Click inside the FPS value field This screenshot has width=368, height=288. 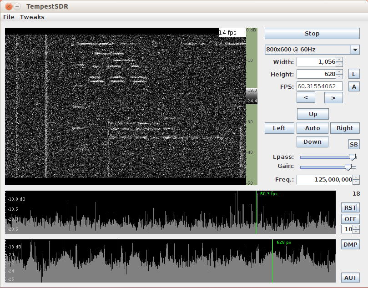tap(319, 86)
